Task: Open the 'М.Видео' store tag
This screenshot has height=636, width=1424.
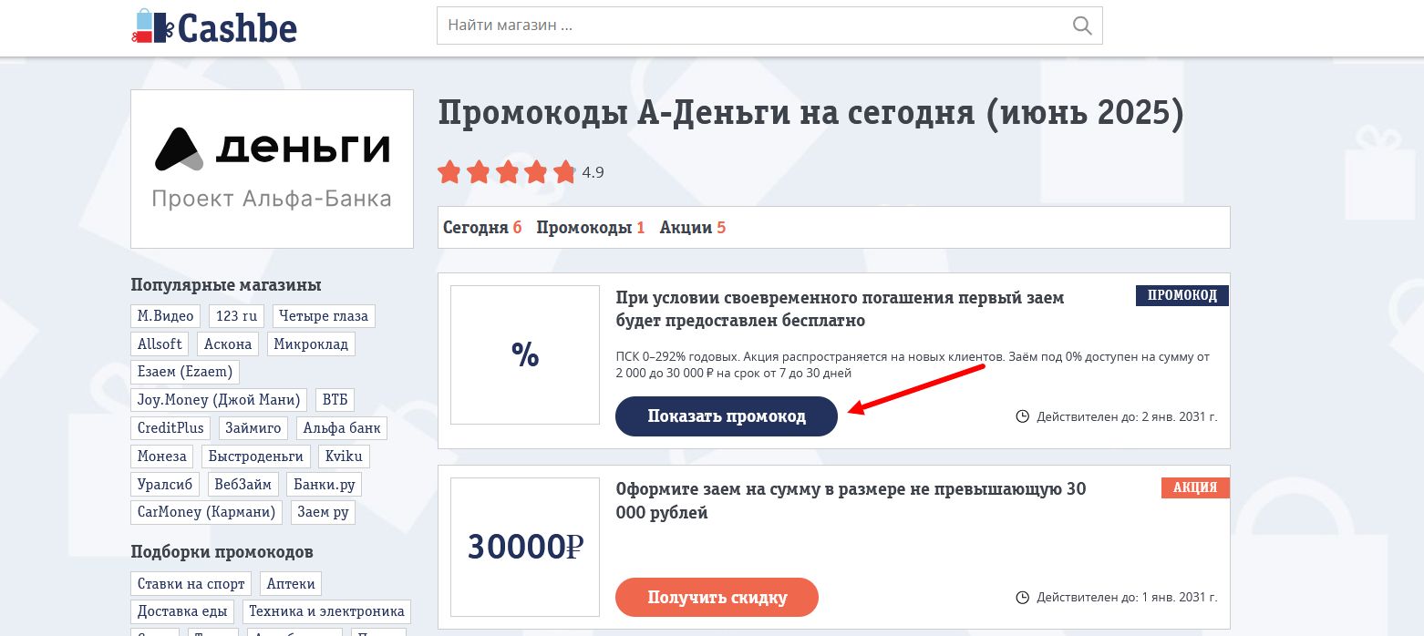Action: tap(166, 316)
